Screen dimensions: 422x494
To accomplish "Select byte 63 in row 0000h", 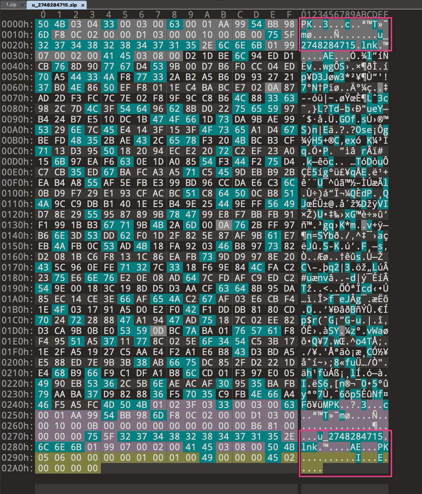I will click(x=175, y=24).
